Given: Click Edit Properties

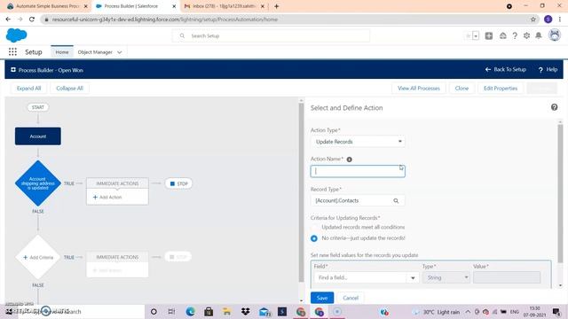Looking at the screenshot, I should click(501, 89).
